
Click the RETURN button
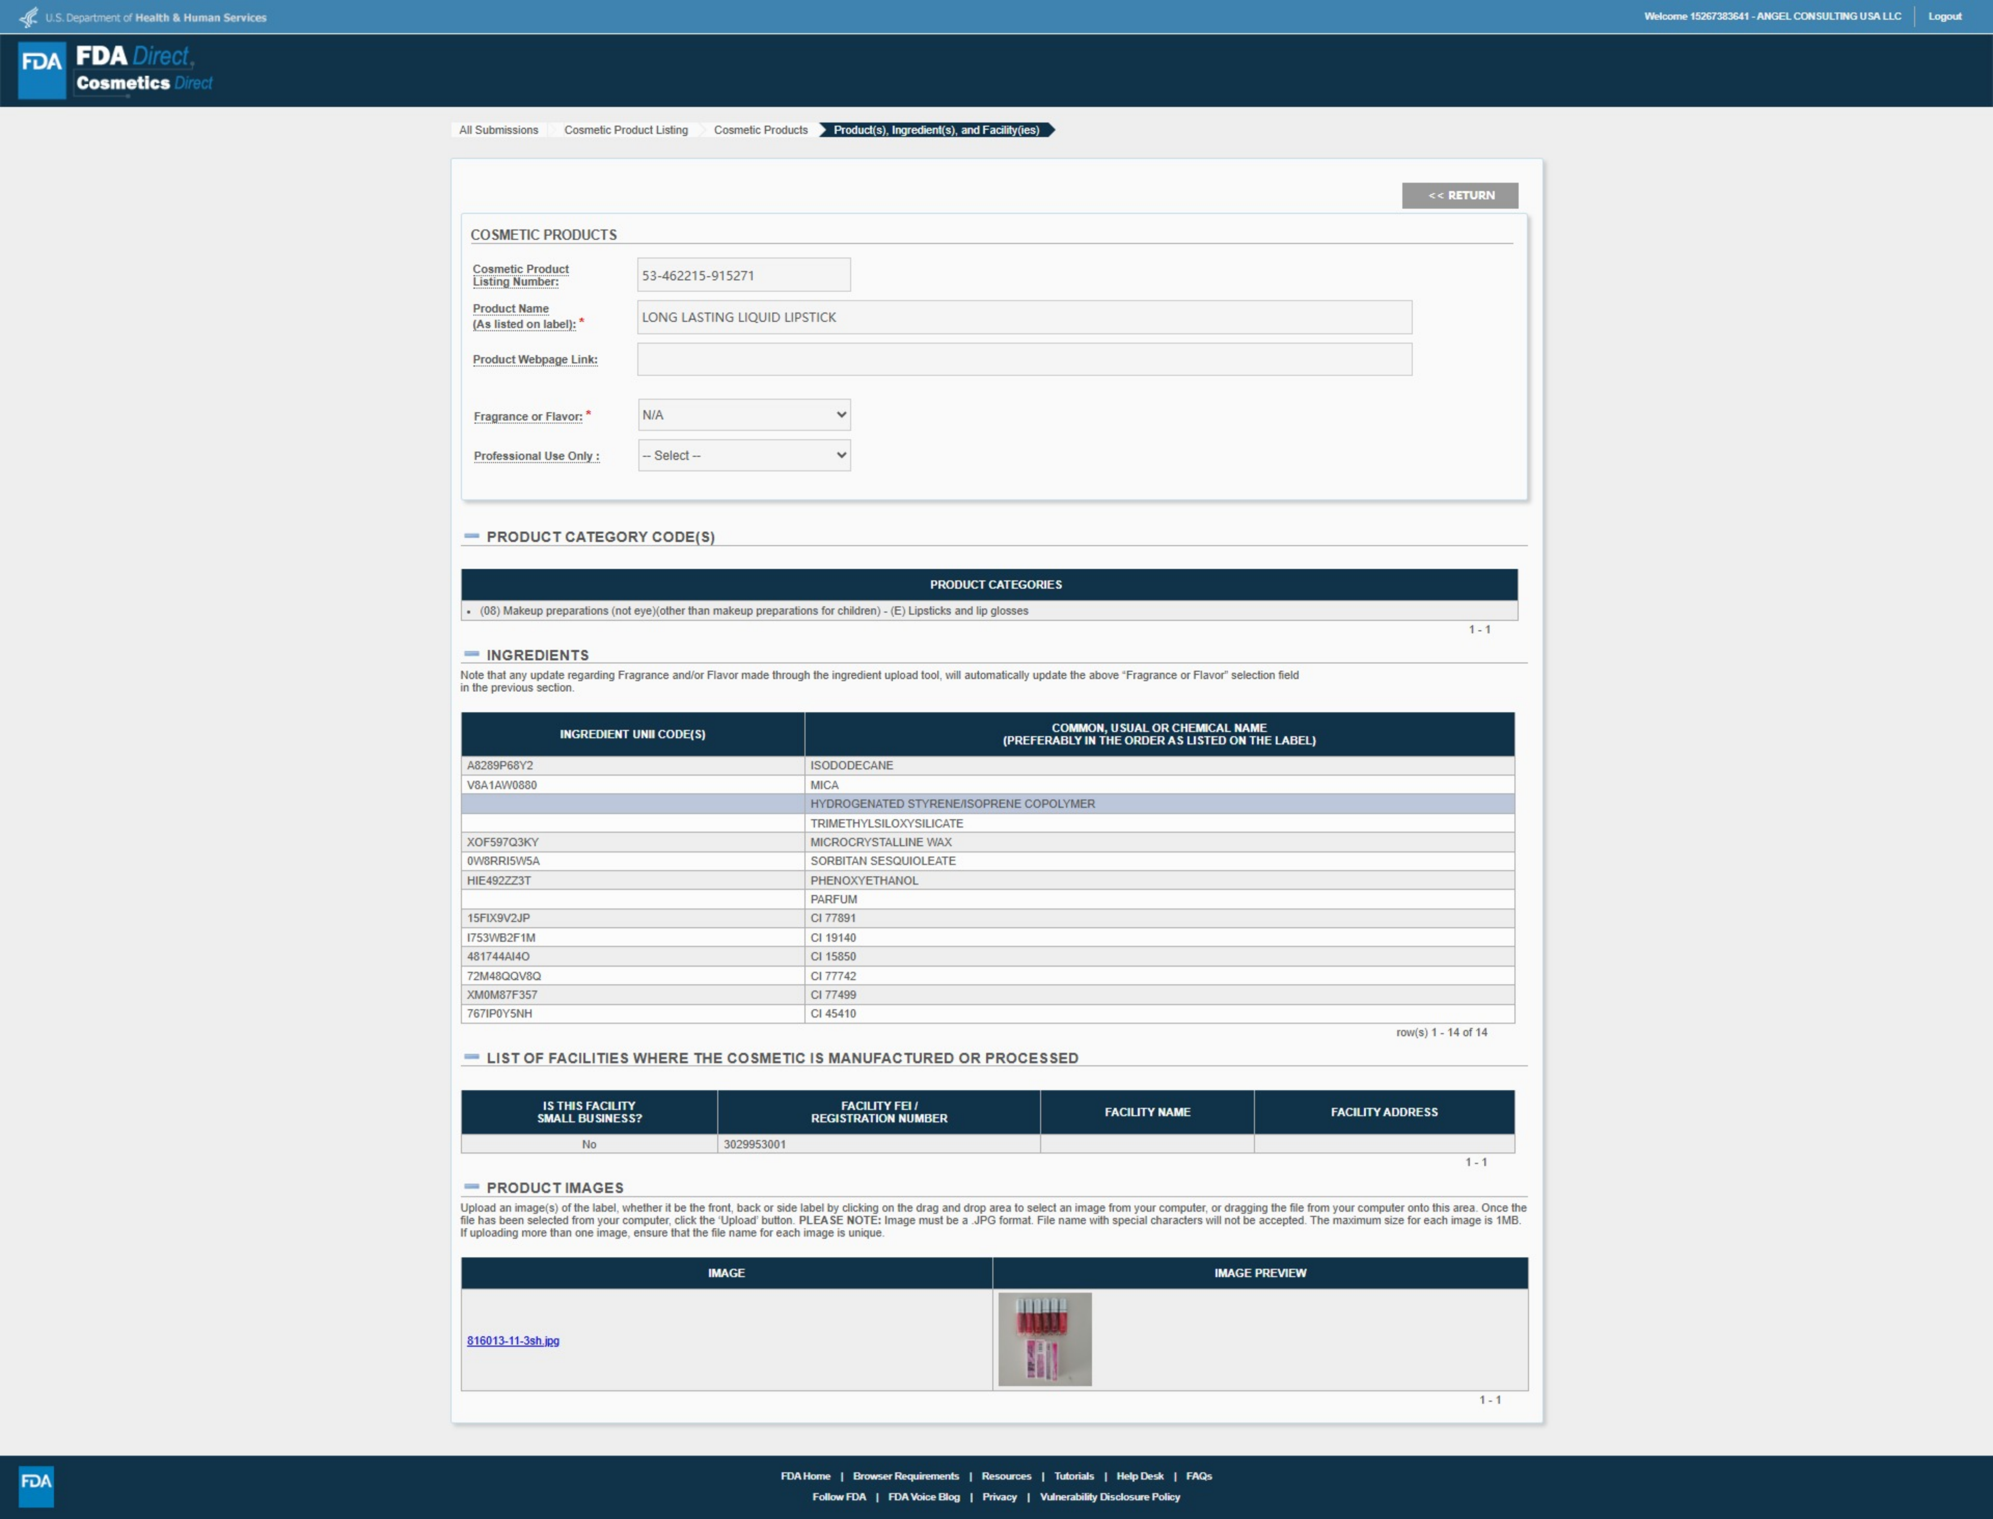1460,195
